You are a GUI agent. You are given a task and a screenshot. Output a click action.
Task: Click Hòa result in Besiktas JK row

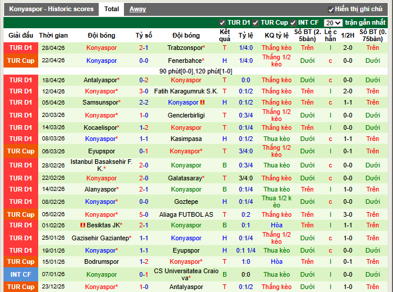point(277,225)
